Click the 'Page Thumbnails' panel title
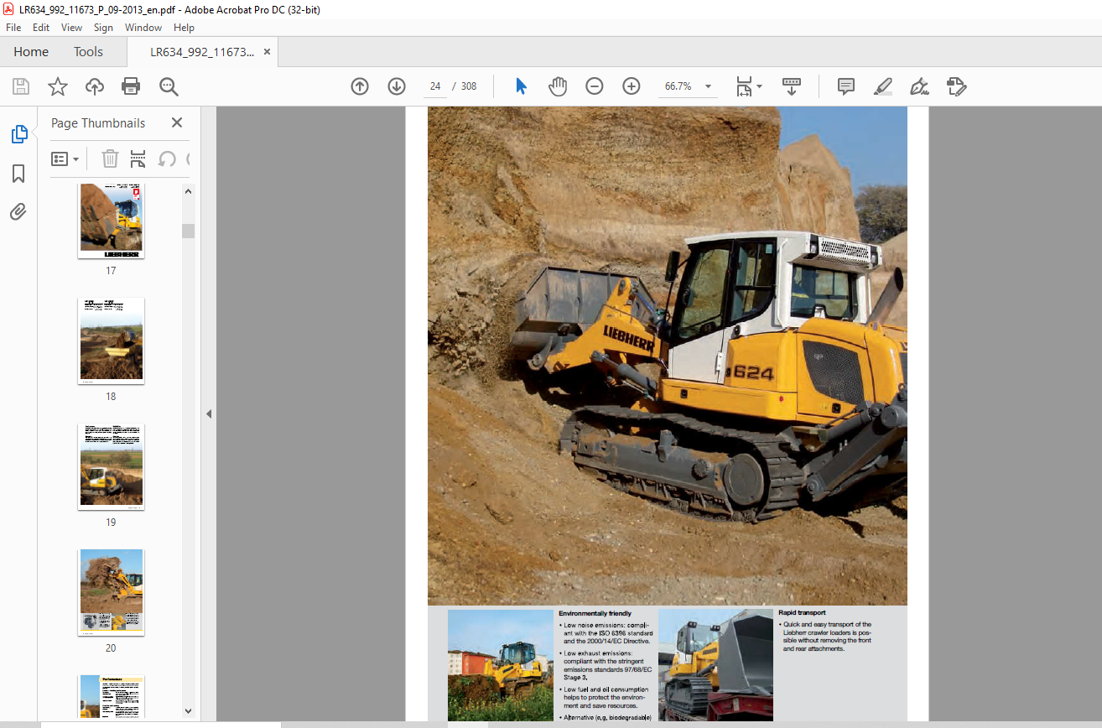The image size is (1102, 728). pyautogui.click(x=98, y=122)
